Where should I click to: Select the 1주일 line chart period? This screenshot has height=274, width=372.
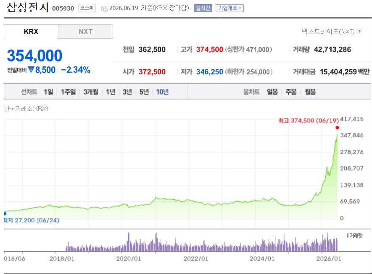pyautogui.click(x=69, y=92)
